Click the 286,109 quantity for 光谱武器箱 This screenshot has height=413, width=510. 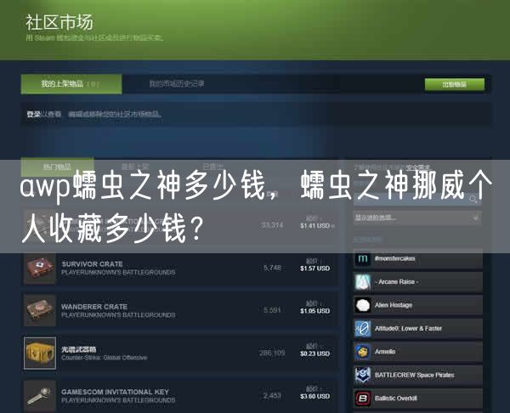tap(272, 353)
